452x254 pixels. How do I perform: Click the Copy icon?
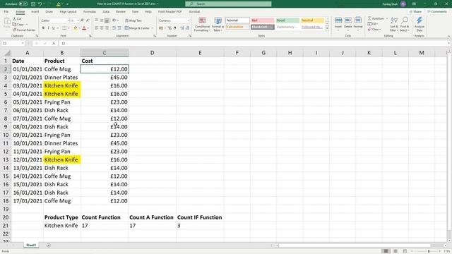point(14,24)
